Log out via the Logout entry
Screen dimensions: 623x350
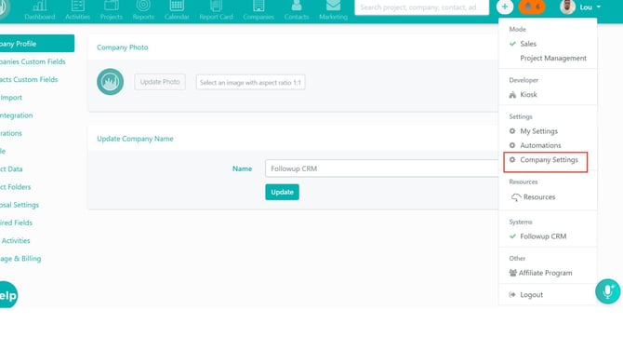[531, 295]
